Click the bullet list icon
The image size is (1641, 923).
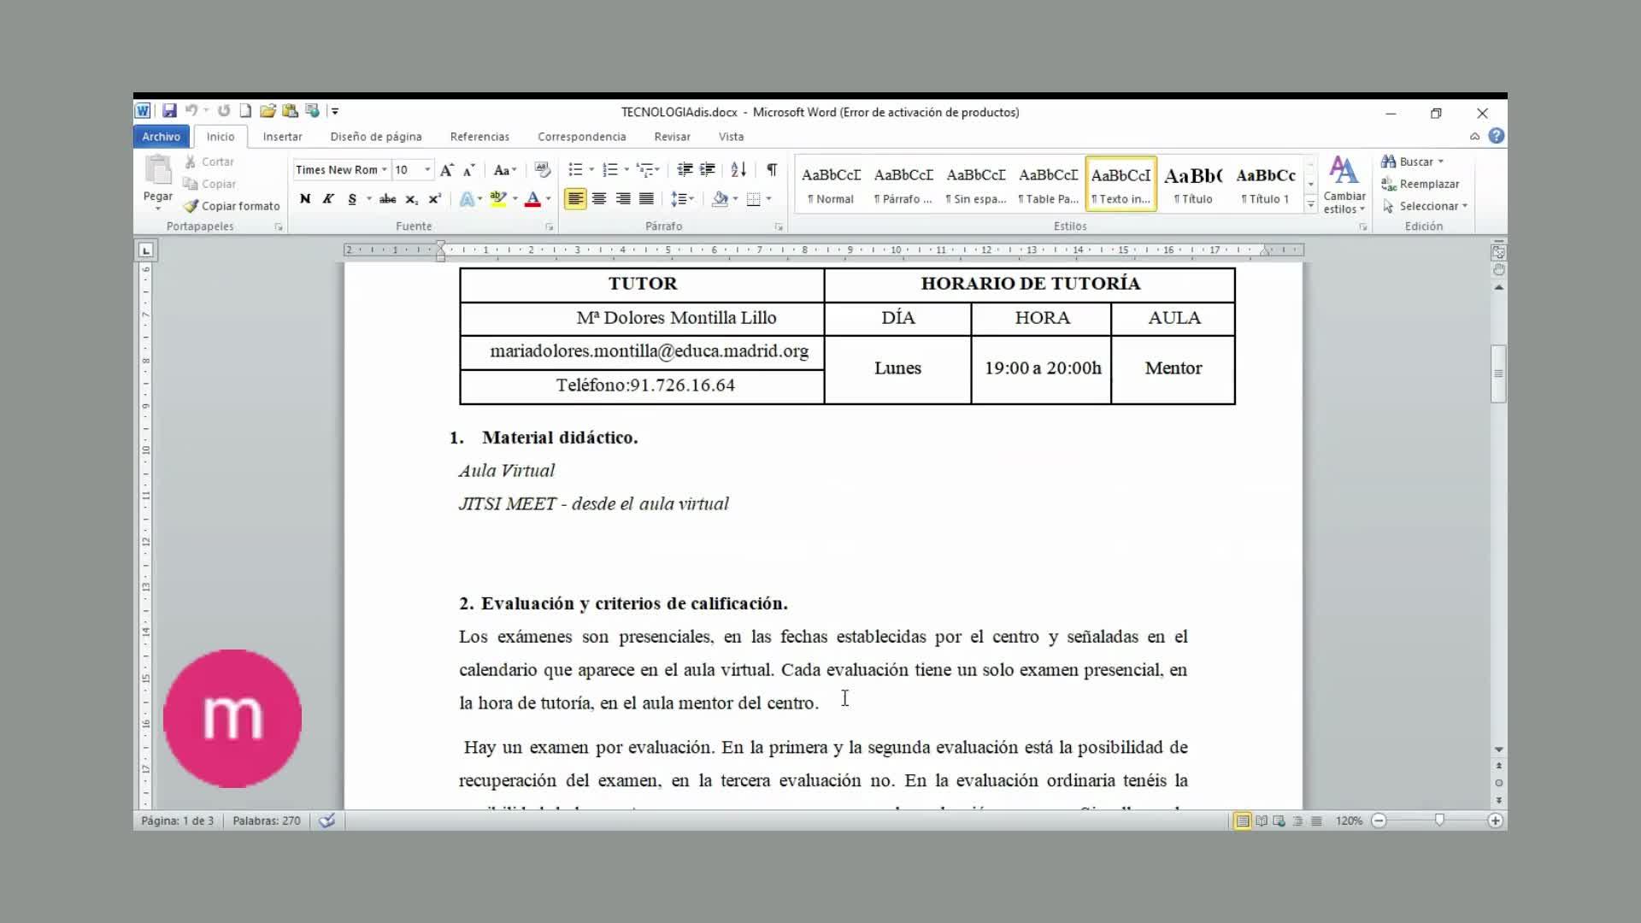[x=575, y=169]
